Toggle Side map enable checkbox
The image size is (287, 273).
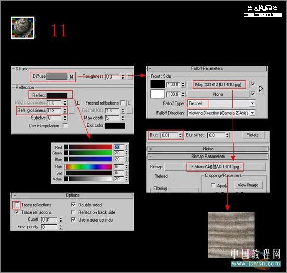(253, 94)
